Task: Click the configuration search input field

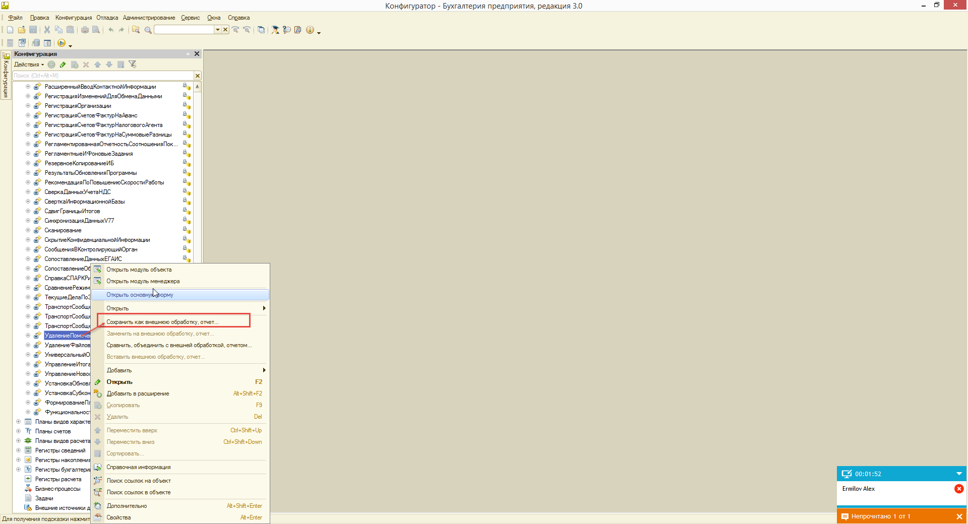Action: [x=103, y=76]
